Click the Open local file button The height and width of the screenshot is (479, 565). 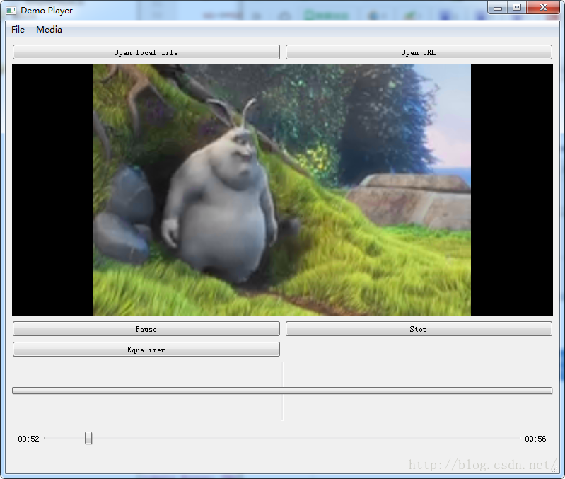point(146,52)
